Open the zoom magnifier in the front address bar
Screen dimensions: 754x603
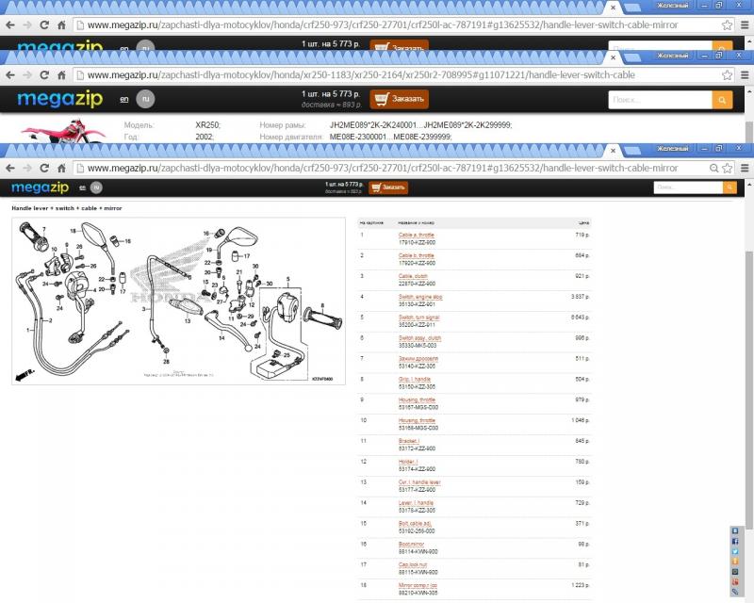point(714,168)
